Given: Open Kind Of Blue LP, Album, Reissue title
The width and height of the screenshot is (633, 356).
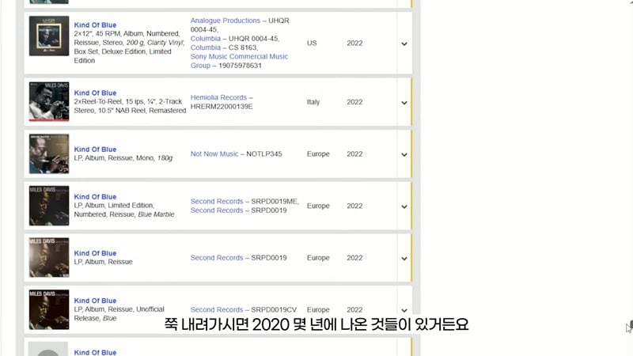Looking at the screenshot, I should click(x=95, y=253).
